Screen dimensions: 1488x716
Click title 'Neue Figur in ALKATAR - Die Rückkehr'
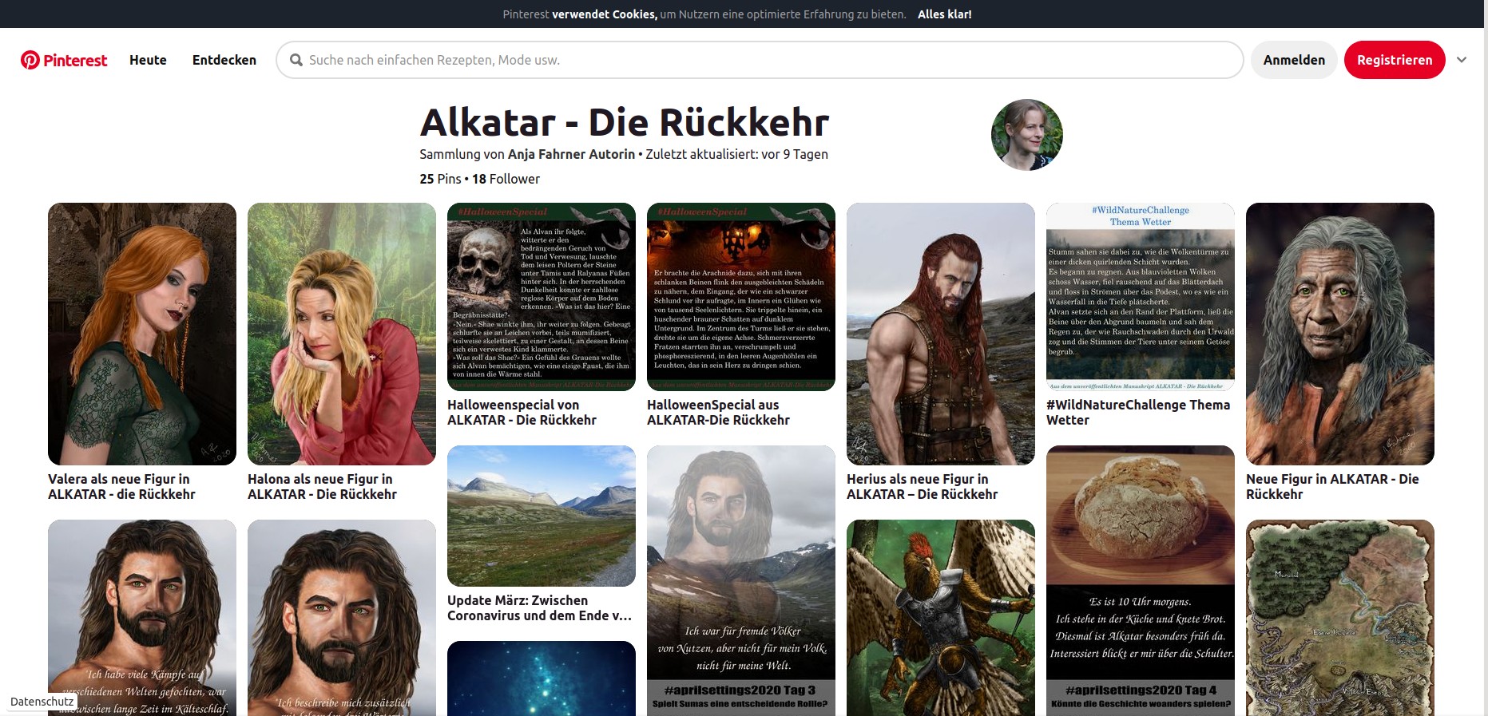(1332, 486)
